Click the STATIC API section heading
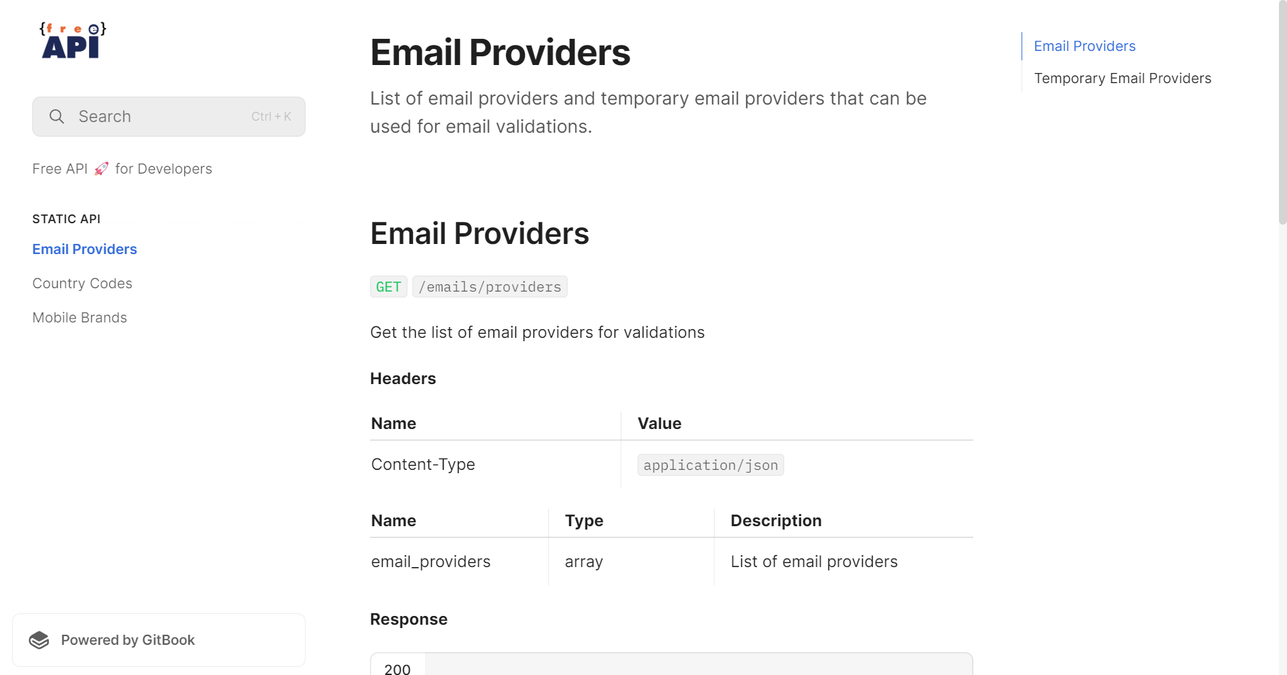Image resolution: width=1287 pixels, height=675 pixels. click(66, 219)
